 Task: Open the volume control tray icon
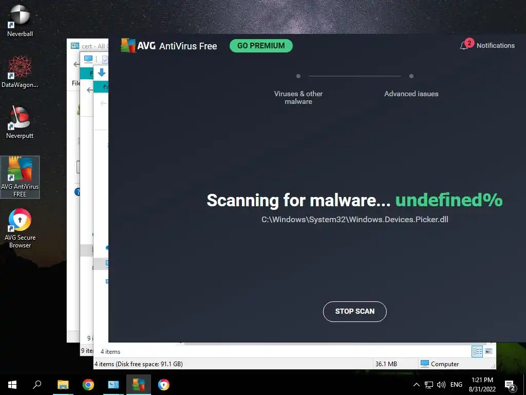(441, 385)
